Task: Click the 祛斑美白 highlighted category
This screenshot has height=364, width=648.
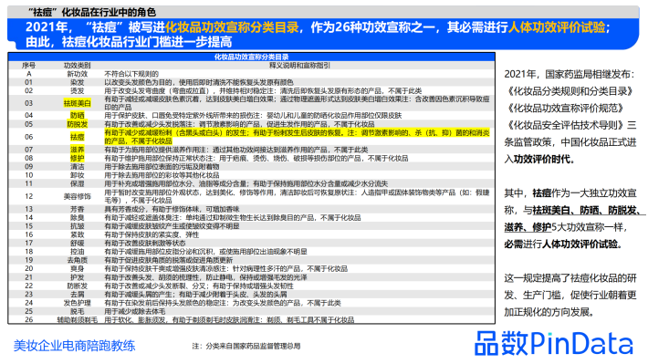Action: (78, 103)
